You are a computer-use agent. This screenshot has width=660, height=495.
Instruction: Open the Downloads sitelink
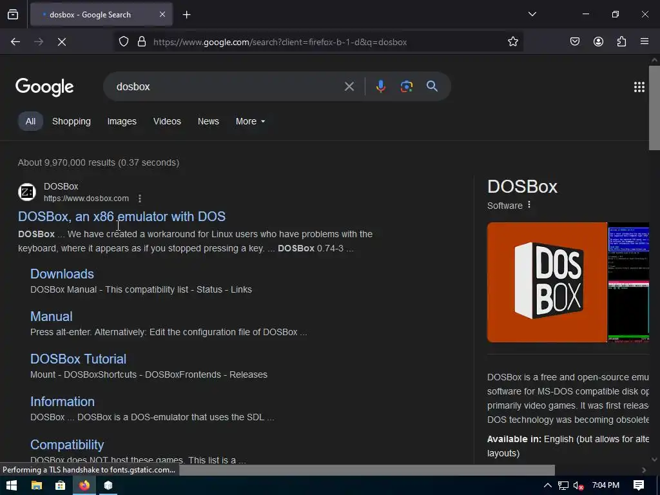pos(62,274)
